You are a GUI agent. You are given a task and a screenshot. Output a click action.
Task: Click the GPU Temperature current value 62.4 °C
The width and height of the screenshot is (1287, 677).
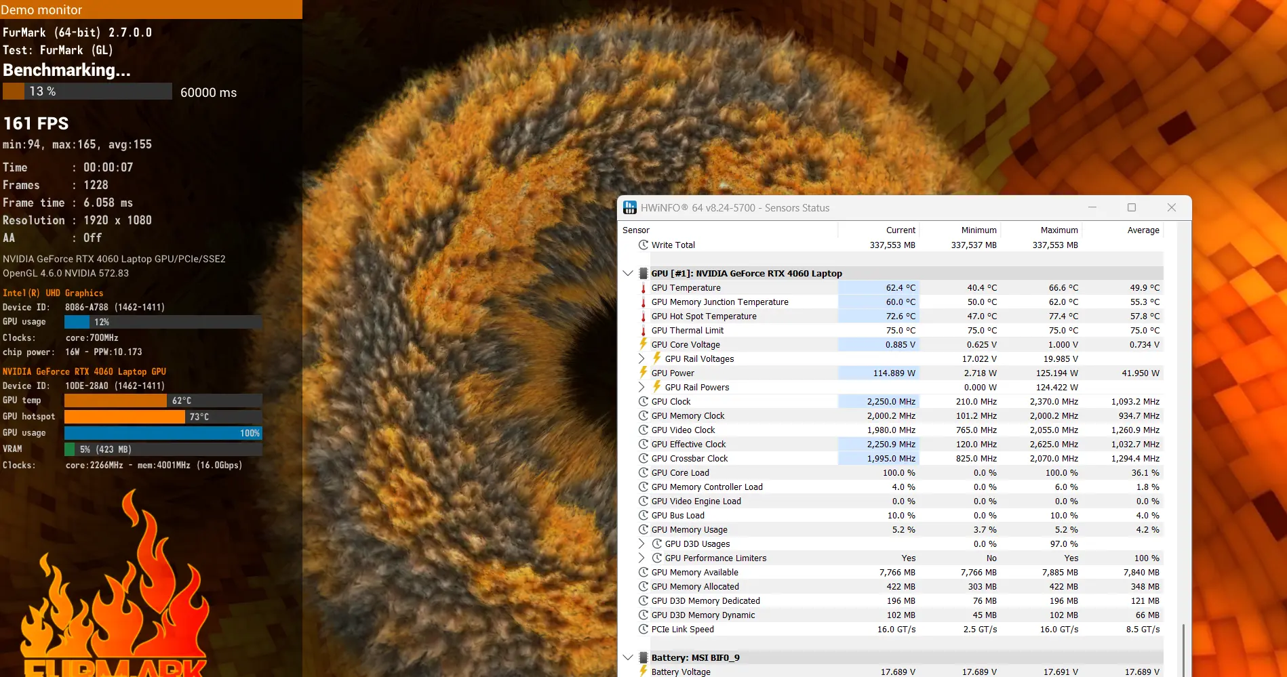pos(900,288)
